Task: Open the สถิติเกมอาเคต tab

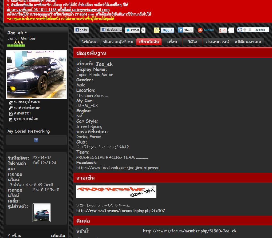Action: click(248, 42)
